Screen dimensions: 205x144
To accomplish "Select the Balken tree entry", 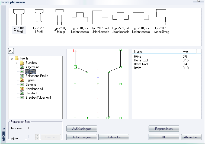I will point(30,71).
